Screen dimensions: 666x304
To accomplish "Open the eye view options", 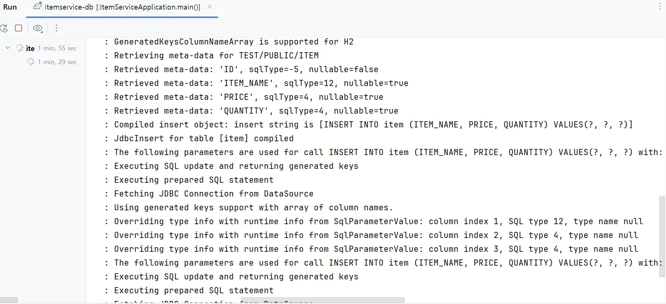I will click(x=38, y=28).
